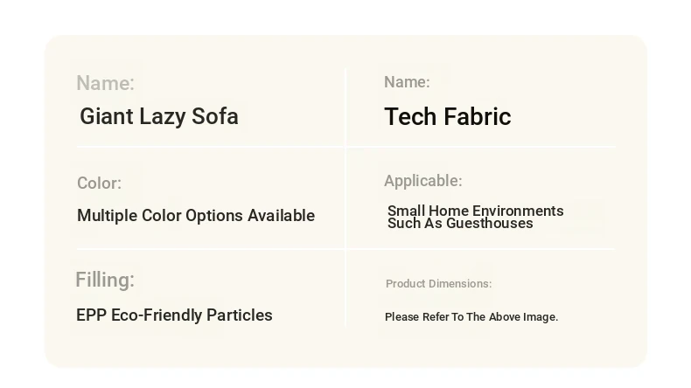The width and height of the screenshot is (691, 388).
Task: Select the word "Available" in the color value
Action: (x=281, y=216)
